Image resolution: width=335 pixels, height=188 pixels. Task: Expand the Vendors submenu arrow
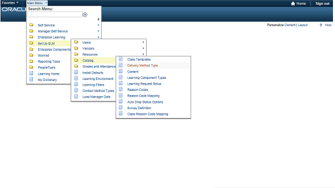[143, 48]
